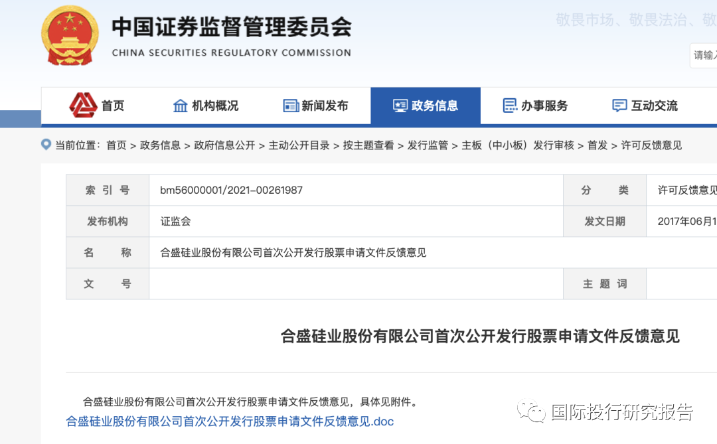717x444 pixels.
Task: Click the chat bubble icon beside 互动交流
Action: [x=619, y=106]
